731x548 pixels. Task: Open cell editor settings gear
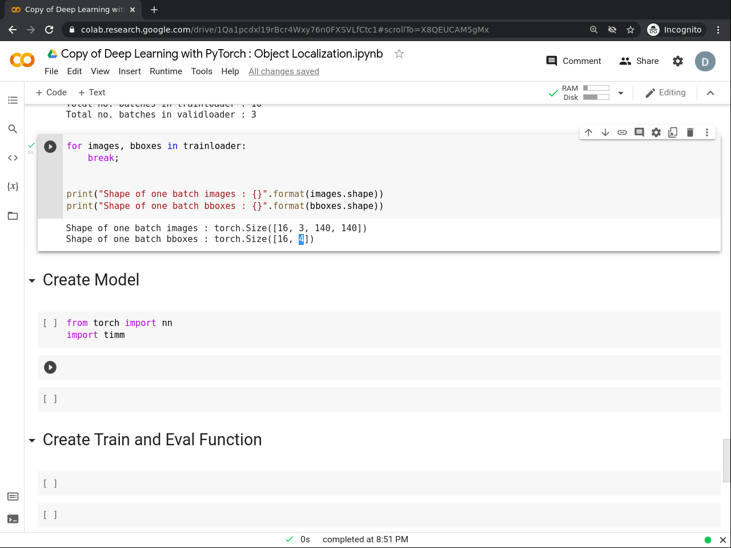coord(656,132)
